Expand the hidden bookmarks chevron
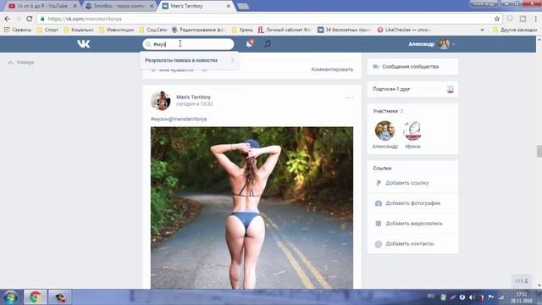Screen dimensions: 542x305 [x=482, y=30]
